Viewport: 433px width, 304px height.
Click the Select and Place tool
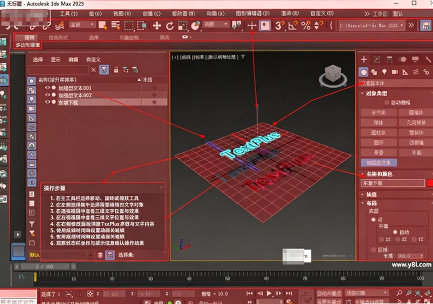pyautogui.click(x=196, y=26)
